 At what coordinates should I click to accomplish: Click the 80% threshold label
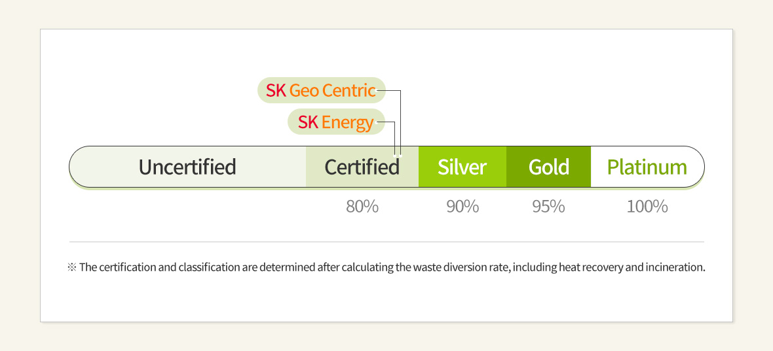coord(362,207)
